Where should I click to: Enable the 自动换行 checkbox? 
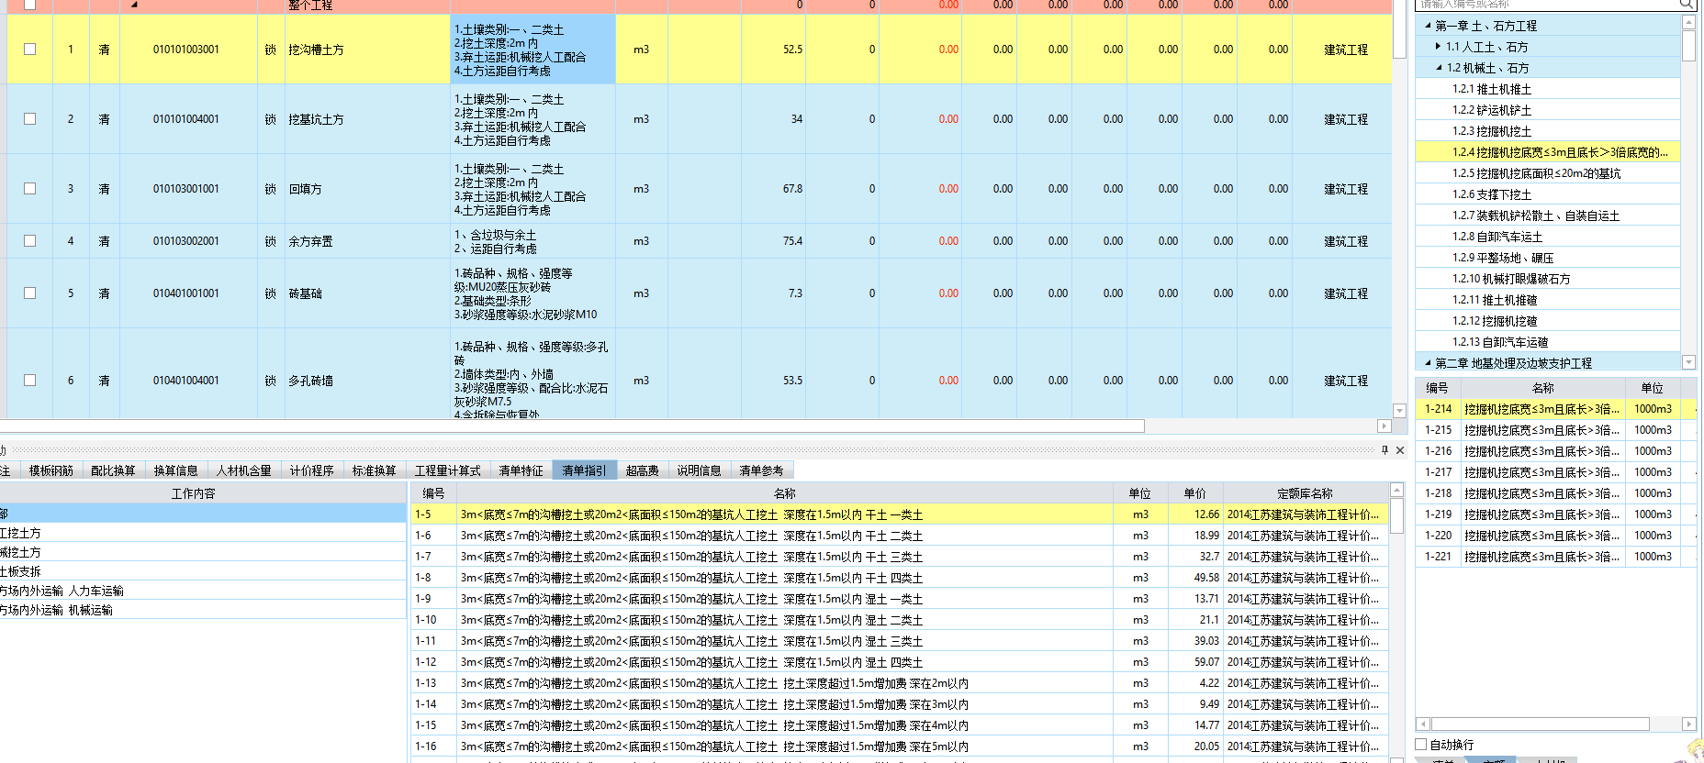1421,745
